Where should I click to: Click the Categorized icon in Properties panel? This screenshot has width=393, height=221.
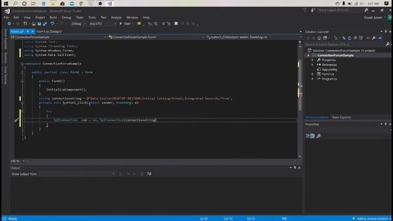click(307, 136)
